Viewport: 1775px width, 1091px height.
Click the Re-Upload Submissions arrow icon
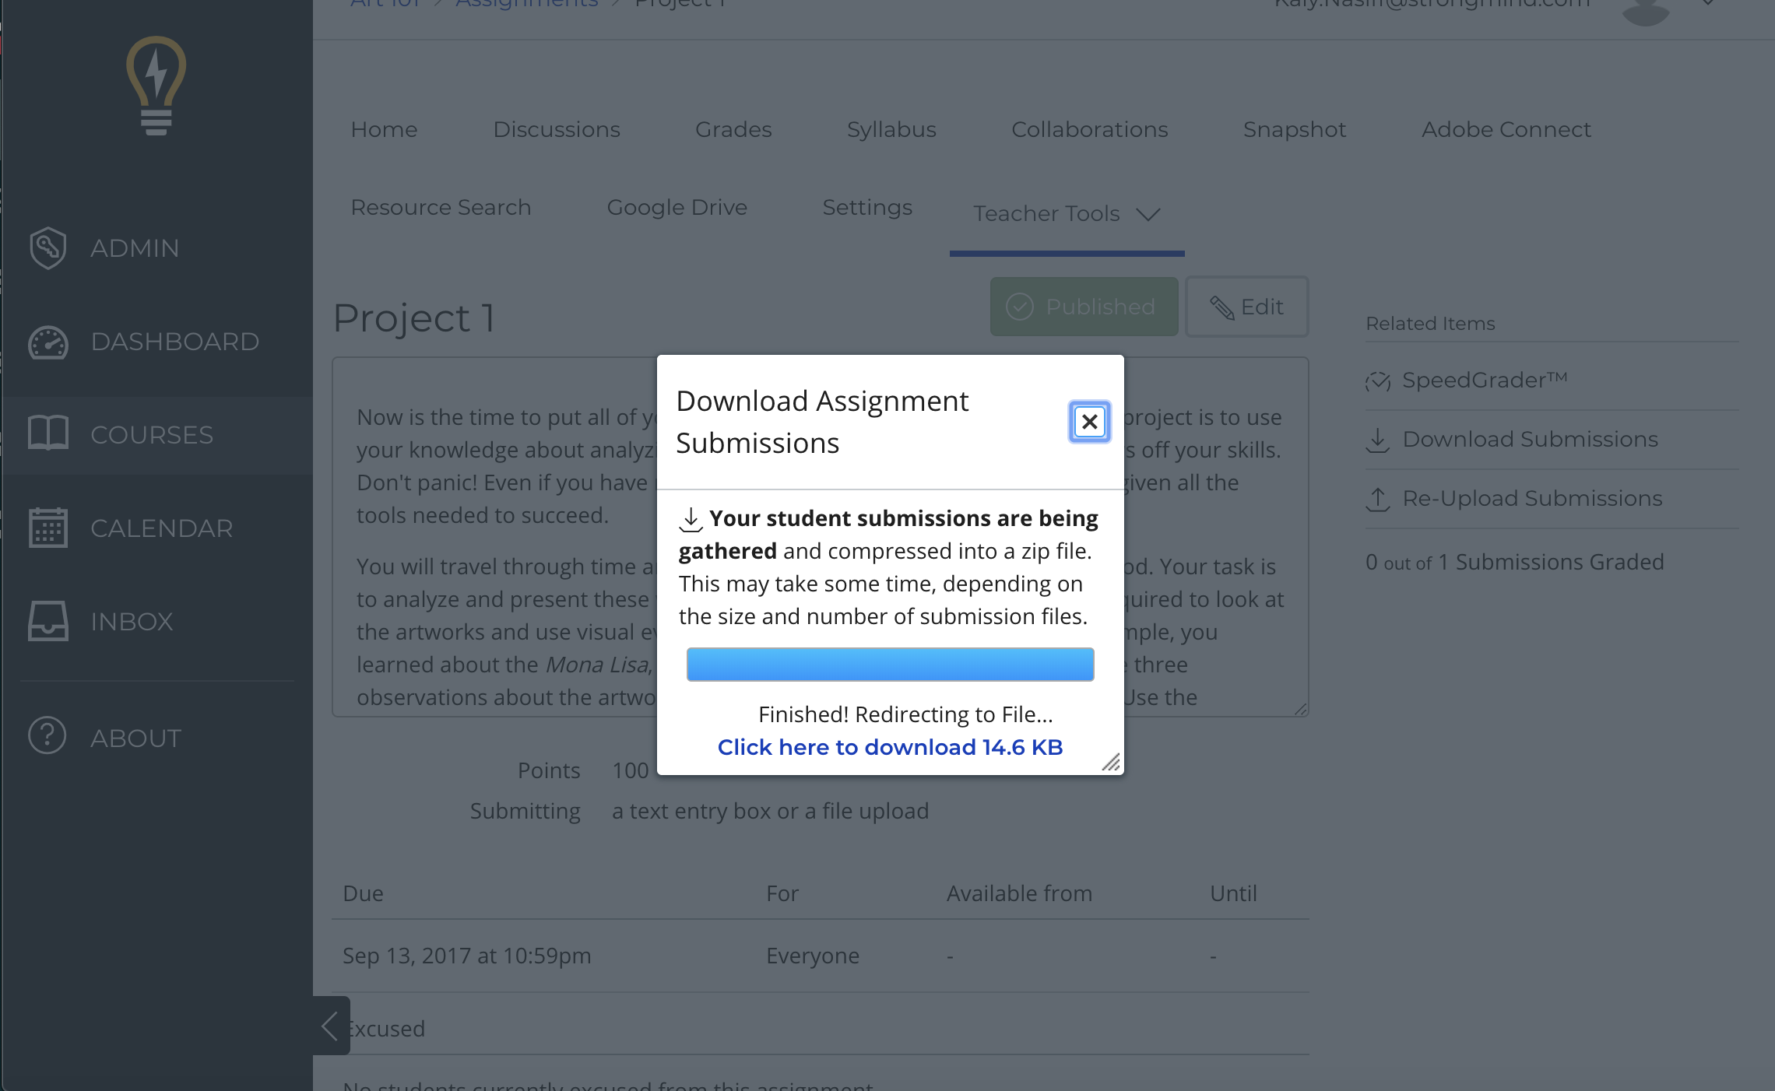(x=1378, y=500)
